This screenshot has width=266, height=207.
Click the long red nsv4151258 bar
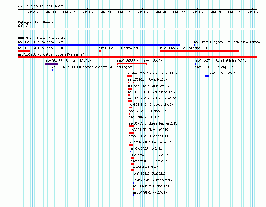(137, 57)
